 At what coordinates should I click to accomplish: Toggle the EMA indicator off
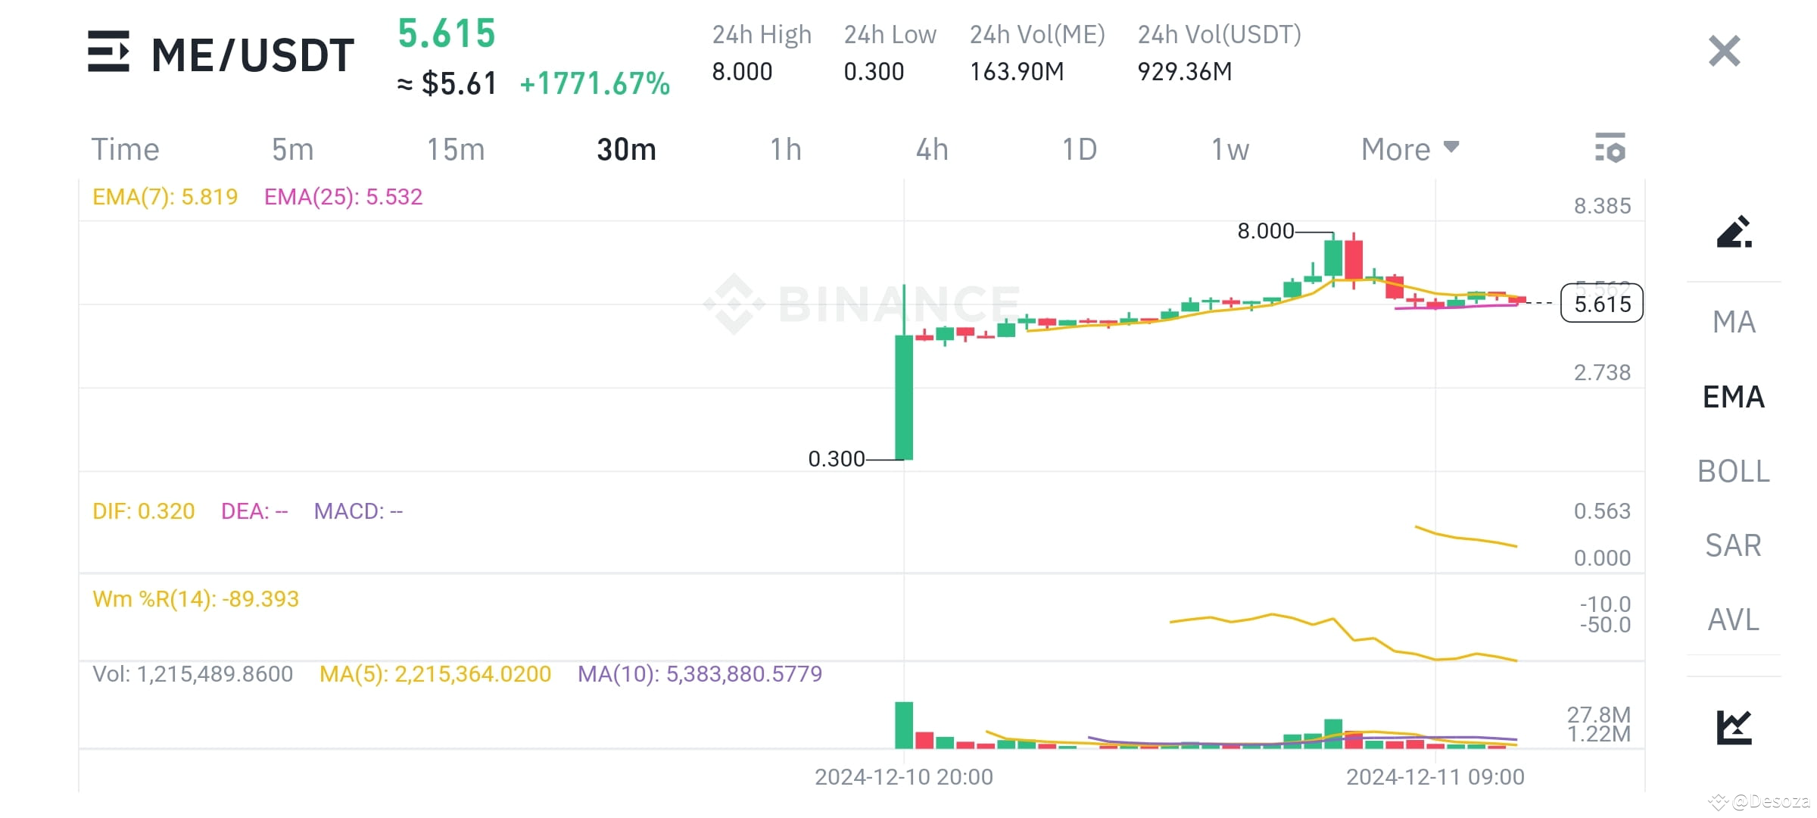click(1734, 396)
